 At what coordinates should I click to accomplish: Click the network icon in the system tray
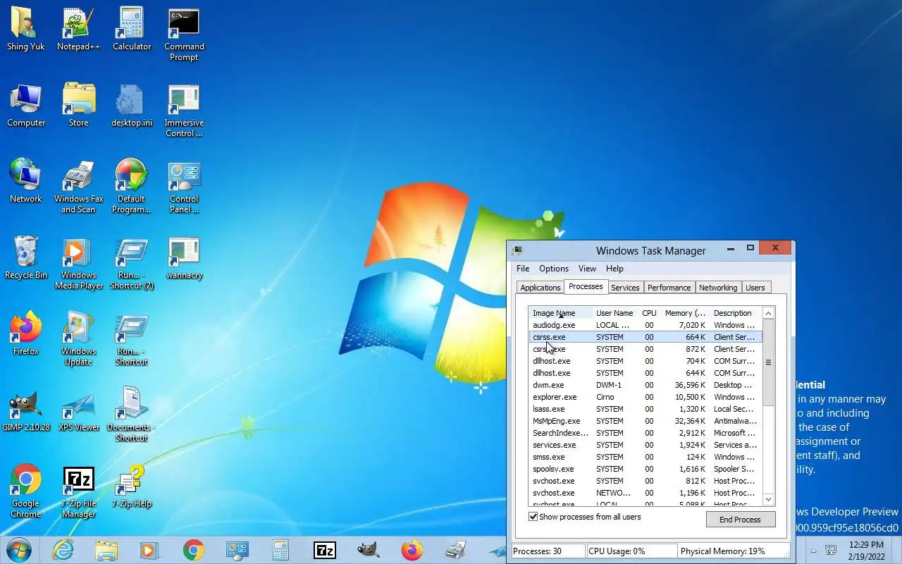[831, 551]
